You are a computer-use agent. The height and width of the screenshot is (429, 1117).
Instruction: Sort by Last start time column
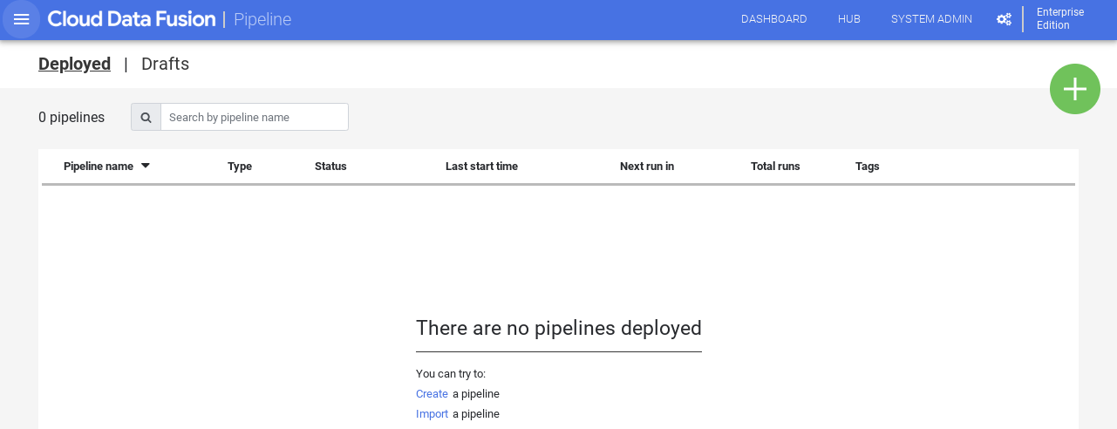[x=481, y=167]
